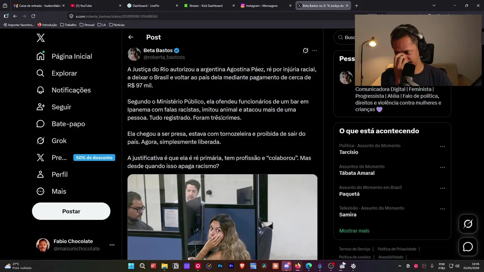Open the post's more options menu
Screen dimensions: 484x272
pos(315,50)
